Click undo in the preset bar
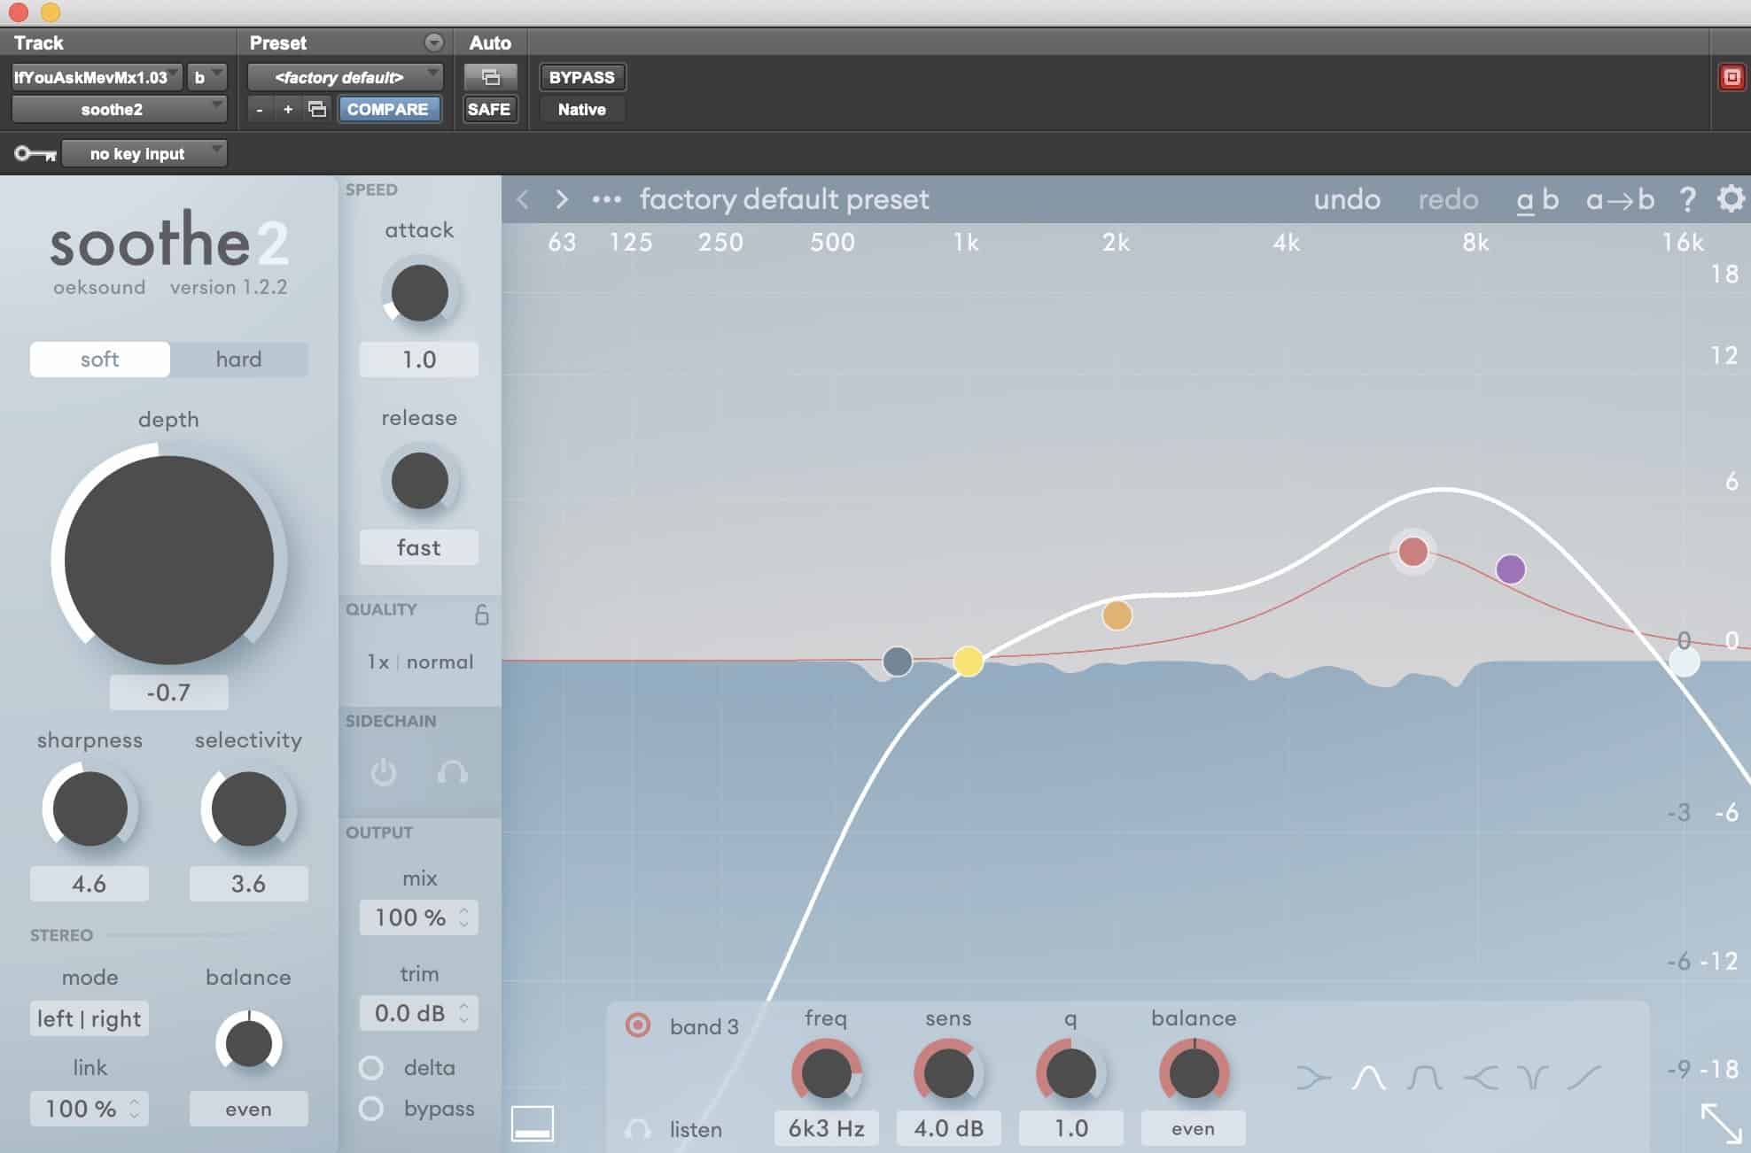This screenshot has height=1153, width=1751. pyautogui.click(x=1348, y=199)
